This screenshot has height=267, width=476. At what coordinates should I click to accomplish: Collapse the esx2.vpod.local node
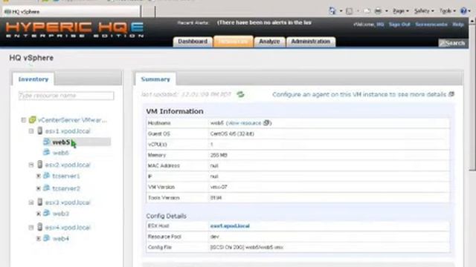(x=31, y=165)
